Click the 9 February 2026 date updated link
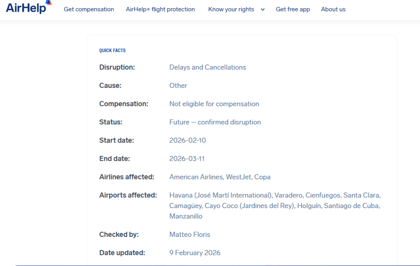 (195, 253)
